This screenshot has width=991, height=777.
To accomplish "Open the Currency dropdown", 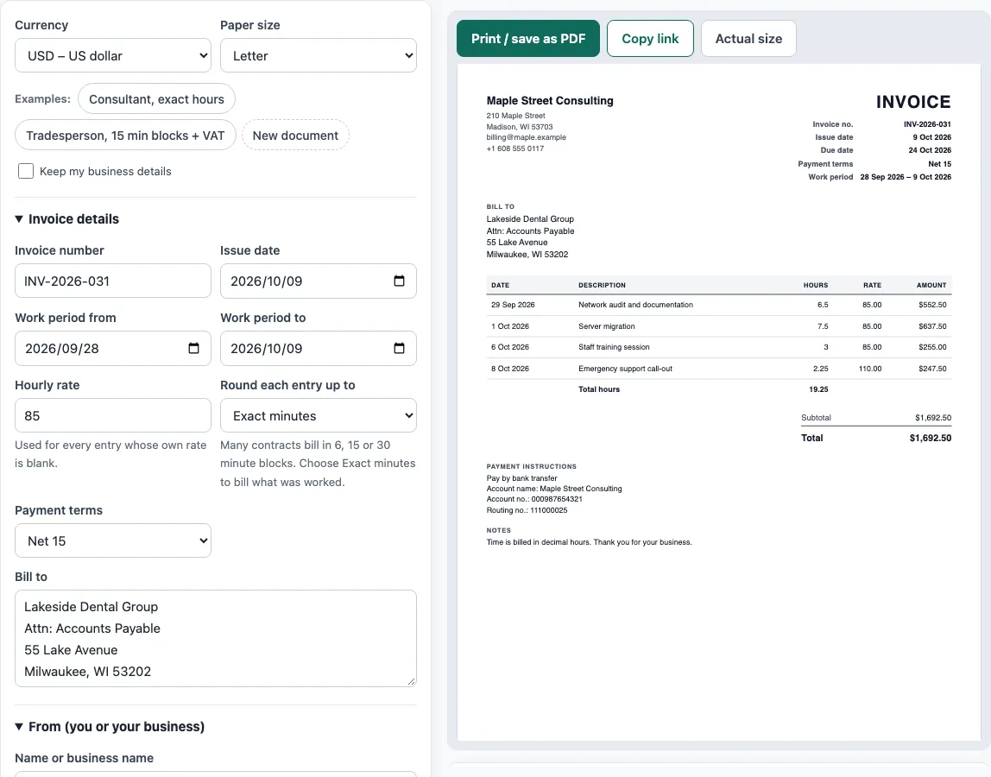I will click(x=113, y=55).
